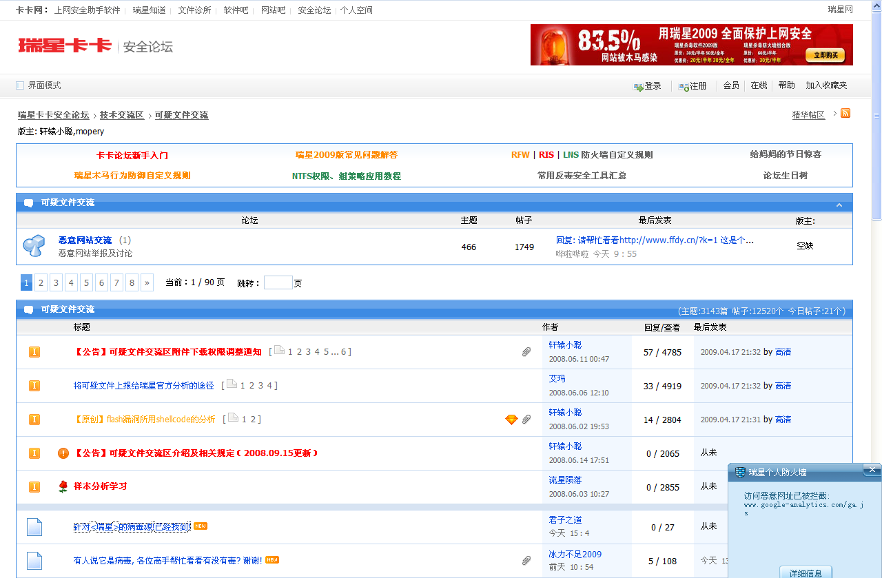Click the NEW badge after 针对<瑞星>的病毒源 title
This screenshot has height=578, width=882.
(x=201, y=526)
